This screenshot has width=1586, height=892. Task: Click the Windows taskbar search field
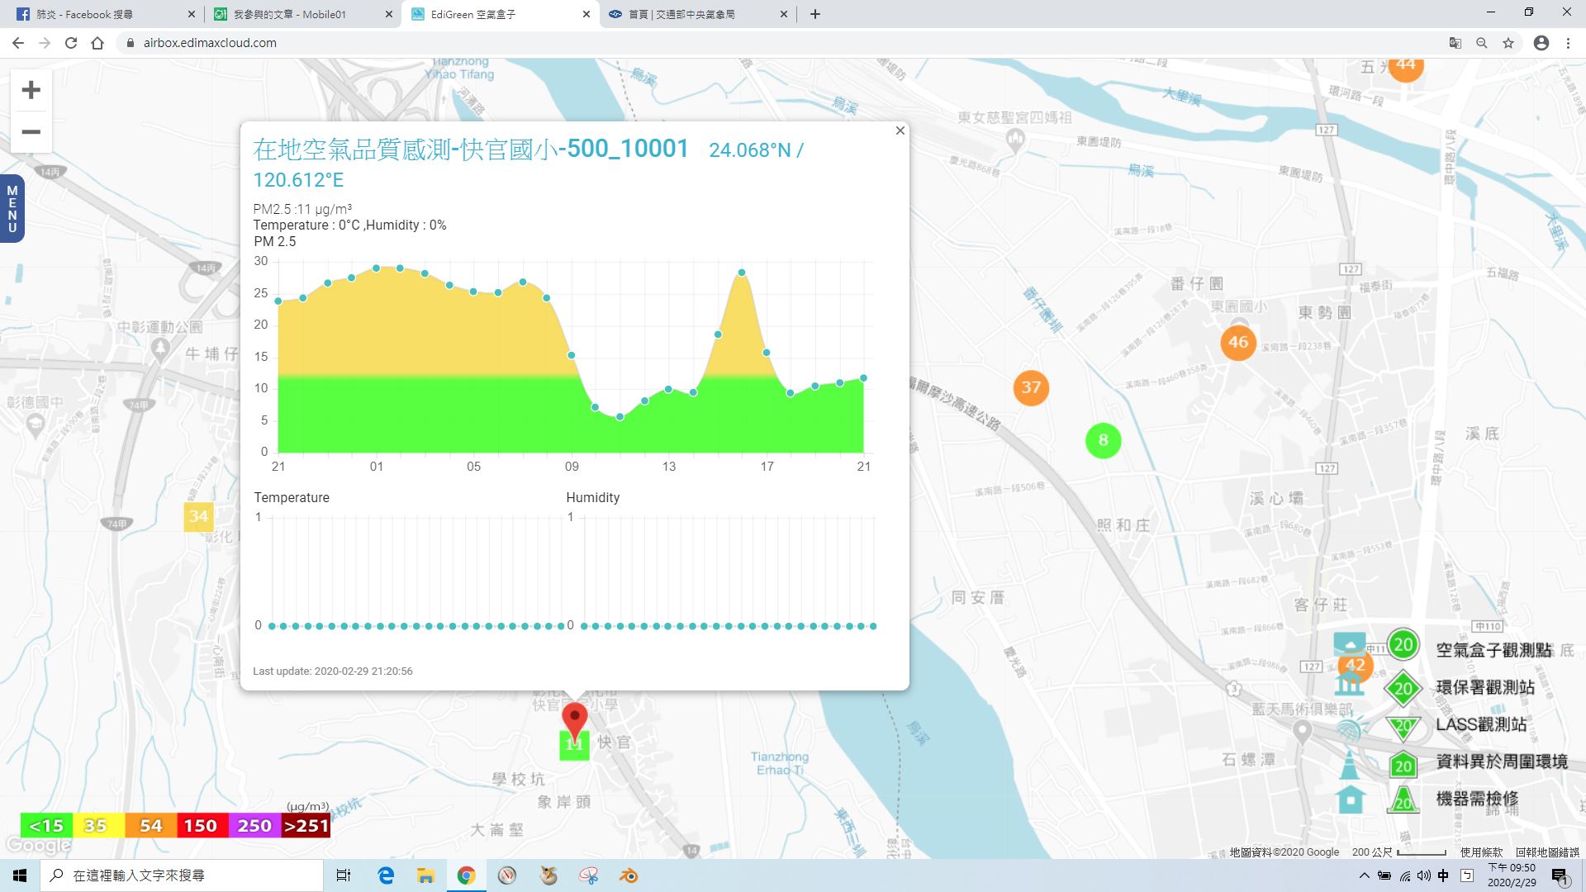point(182,875)
